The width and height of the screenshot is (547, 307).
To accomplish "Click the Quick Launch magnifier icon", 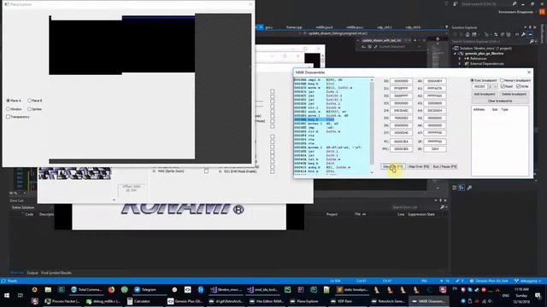I will tap(515, 3).
